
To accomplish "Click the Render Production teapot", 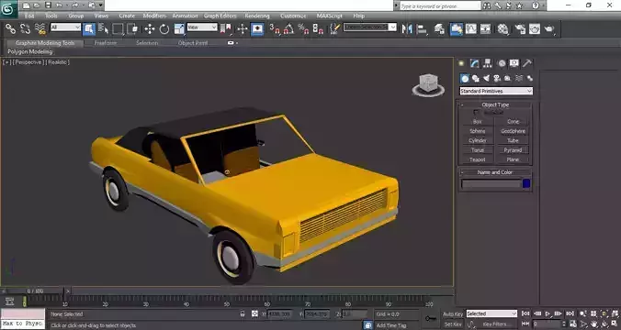I will 549,28.
